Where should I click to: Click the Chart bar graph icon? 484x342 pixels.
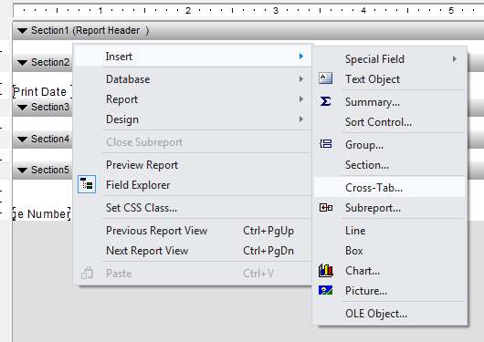326,270
